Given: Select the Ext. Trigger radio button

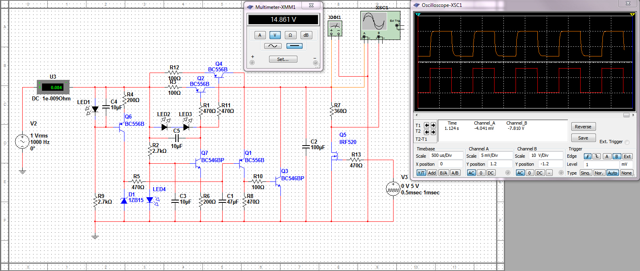Looking at the screenshot, I should pyautogui.click(x=627, y=142).
